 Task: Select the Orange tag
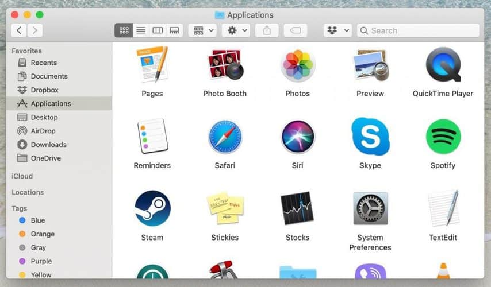59,234
